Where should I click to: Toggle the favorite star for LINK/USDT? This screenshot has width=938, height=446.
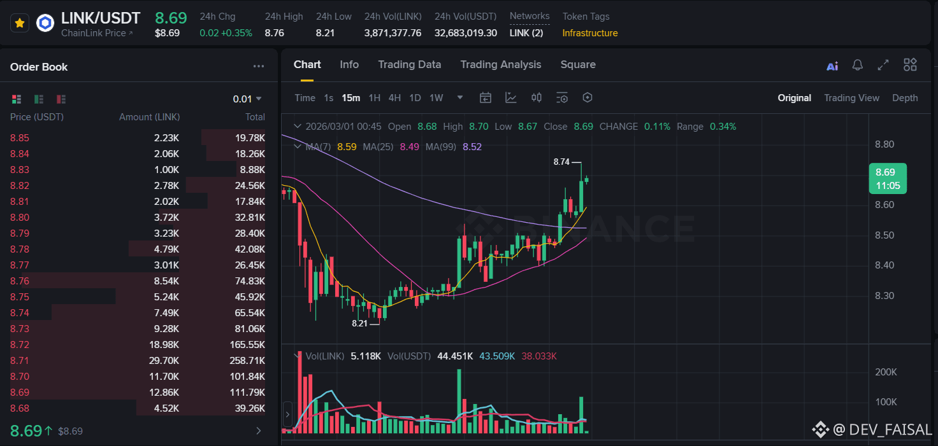(x=20, y=24)
